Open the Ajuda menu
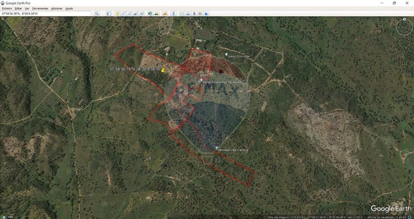This screenshot has width=414, height=219. pos(69,8)
